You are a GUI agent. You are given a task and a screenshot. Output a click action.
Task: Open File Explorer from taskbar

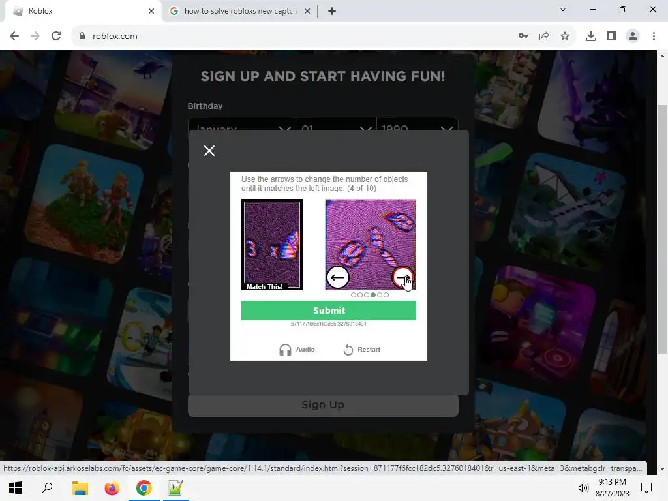pyautogui.click(x=80, y=488)
